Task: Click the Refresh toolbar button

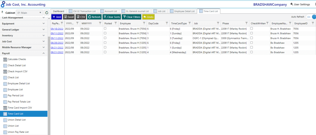Action: 94,17
